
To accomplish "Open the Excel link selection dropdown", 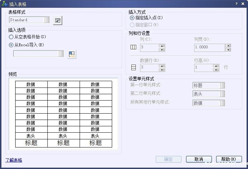I will tap(61, 54).
